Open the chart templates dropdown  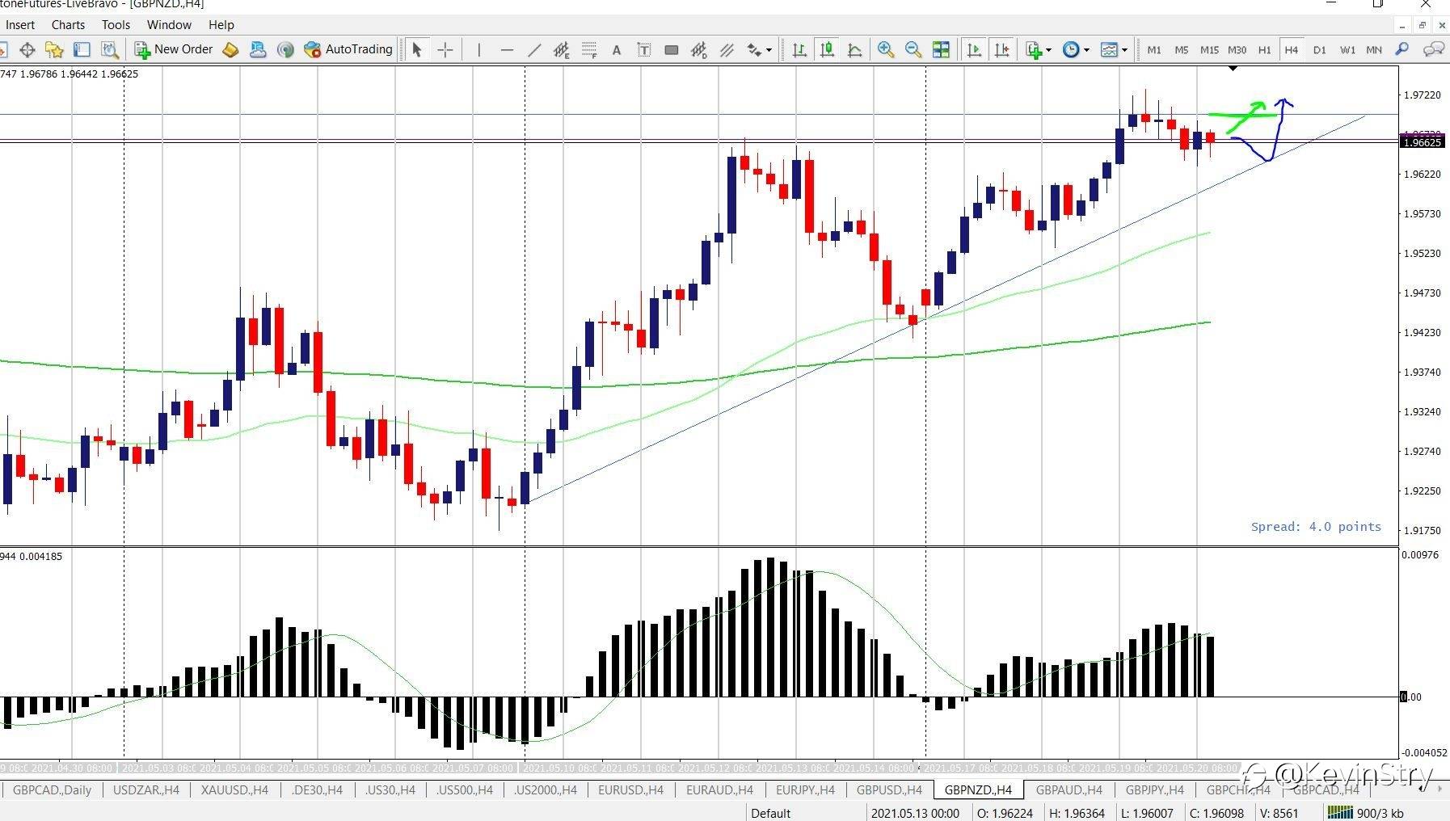tap(1114, 49)
